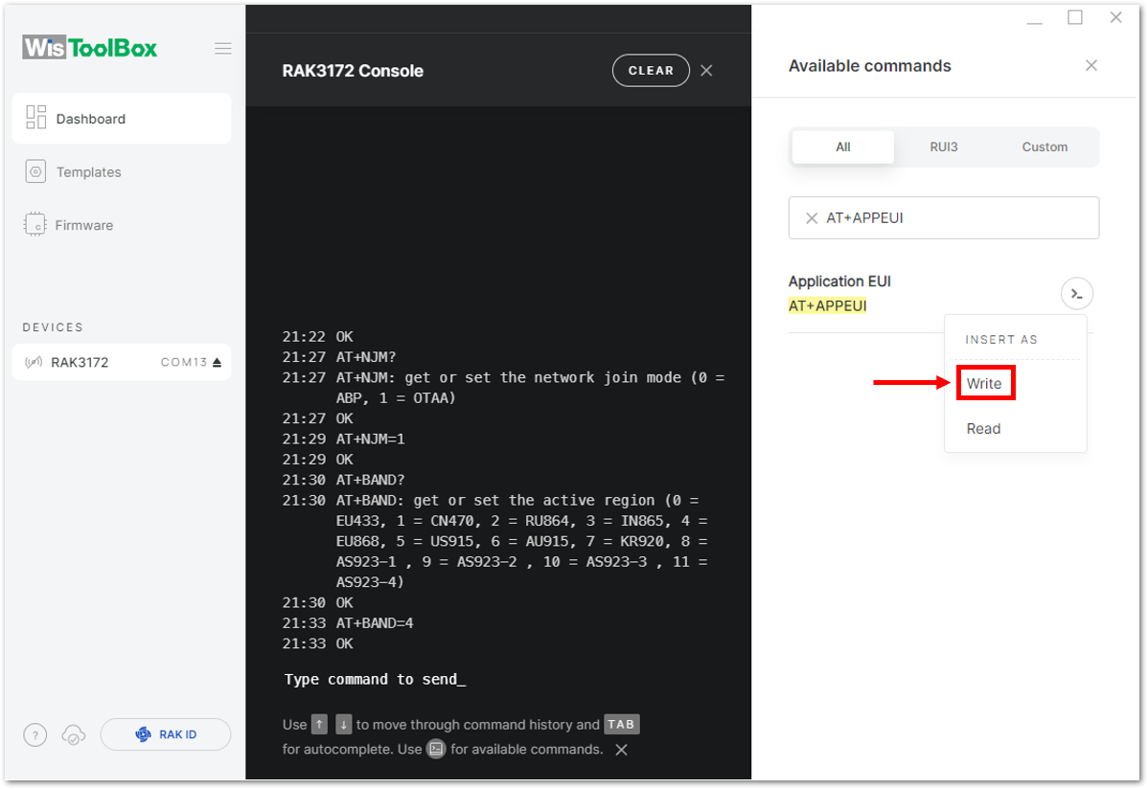Clear the AT+APPEUI search text
Viewport: 1148px width, 789px height.
pyautogui.click(x=812, y=218)
